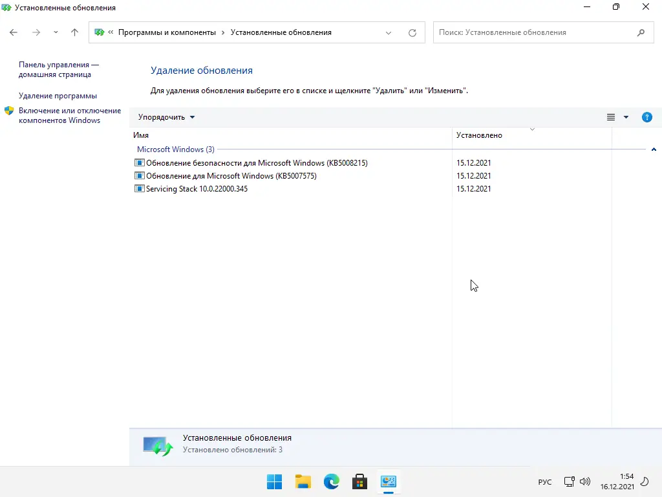
Task: Sort by the Имя column header
Action: [292, 135]
